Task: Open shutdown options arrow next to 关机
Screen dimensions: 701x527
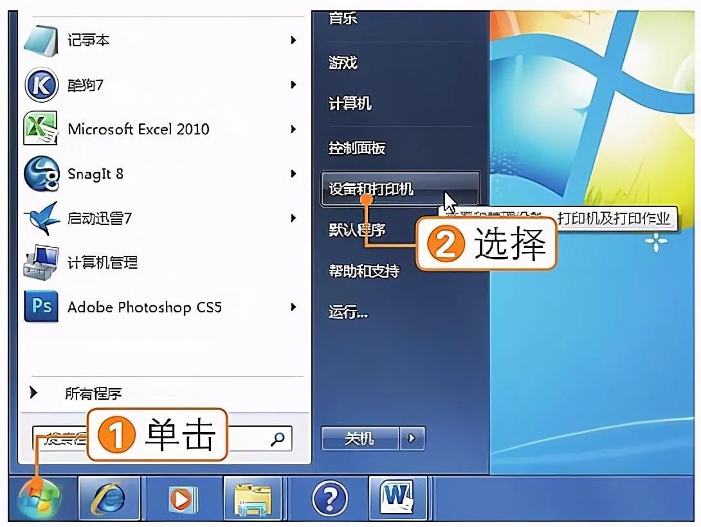Action: point(412,438)
